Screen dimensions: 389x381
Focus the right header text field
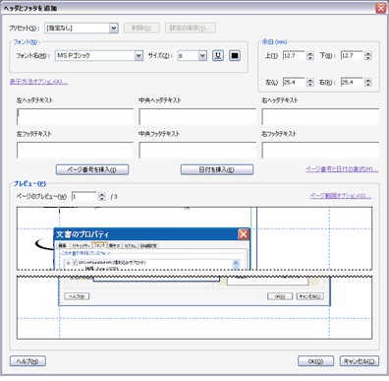[x=320, y=116]
